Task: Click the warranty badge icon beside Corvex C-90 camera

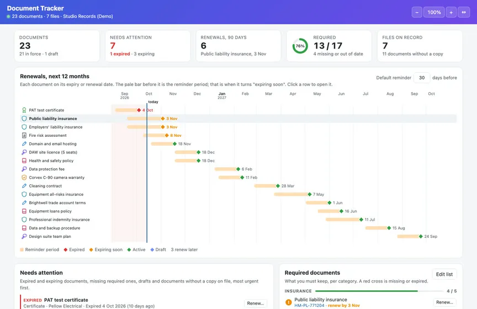Action: click(x=24, y=177)
